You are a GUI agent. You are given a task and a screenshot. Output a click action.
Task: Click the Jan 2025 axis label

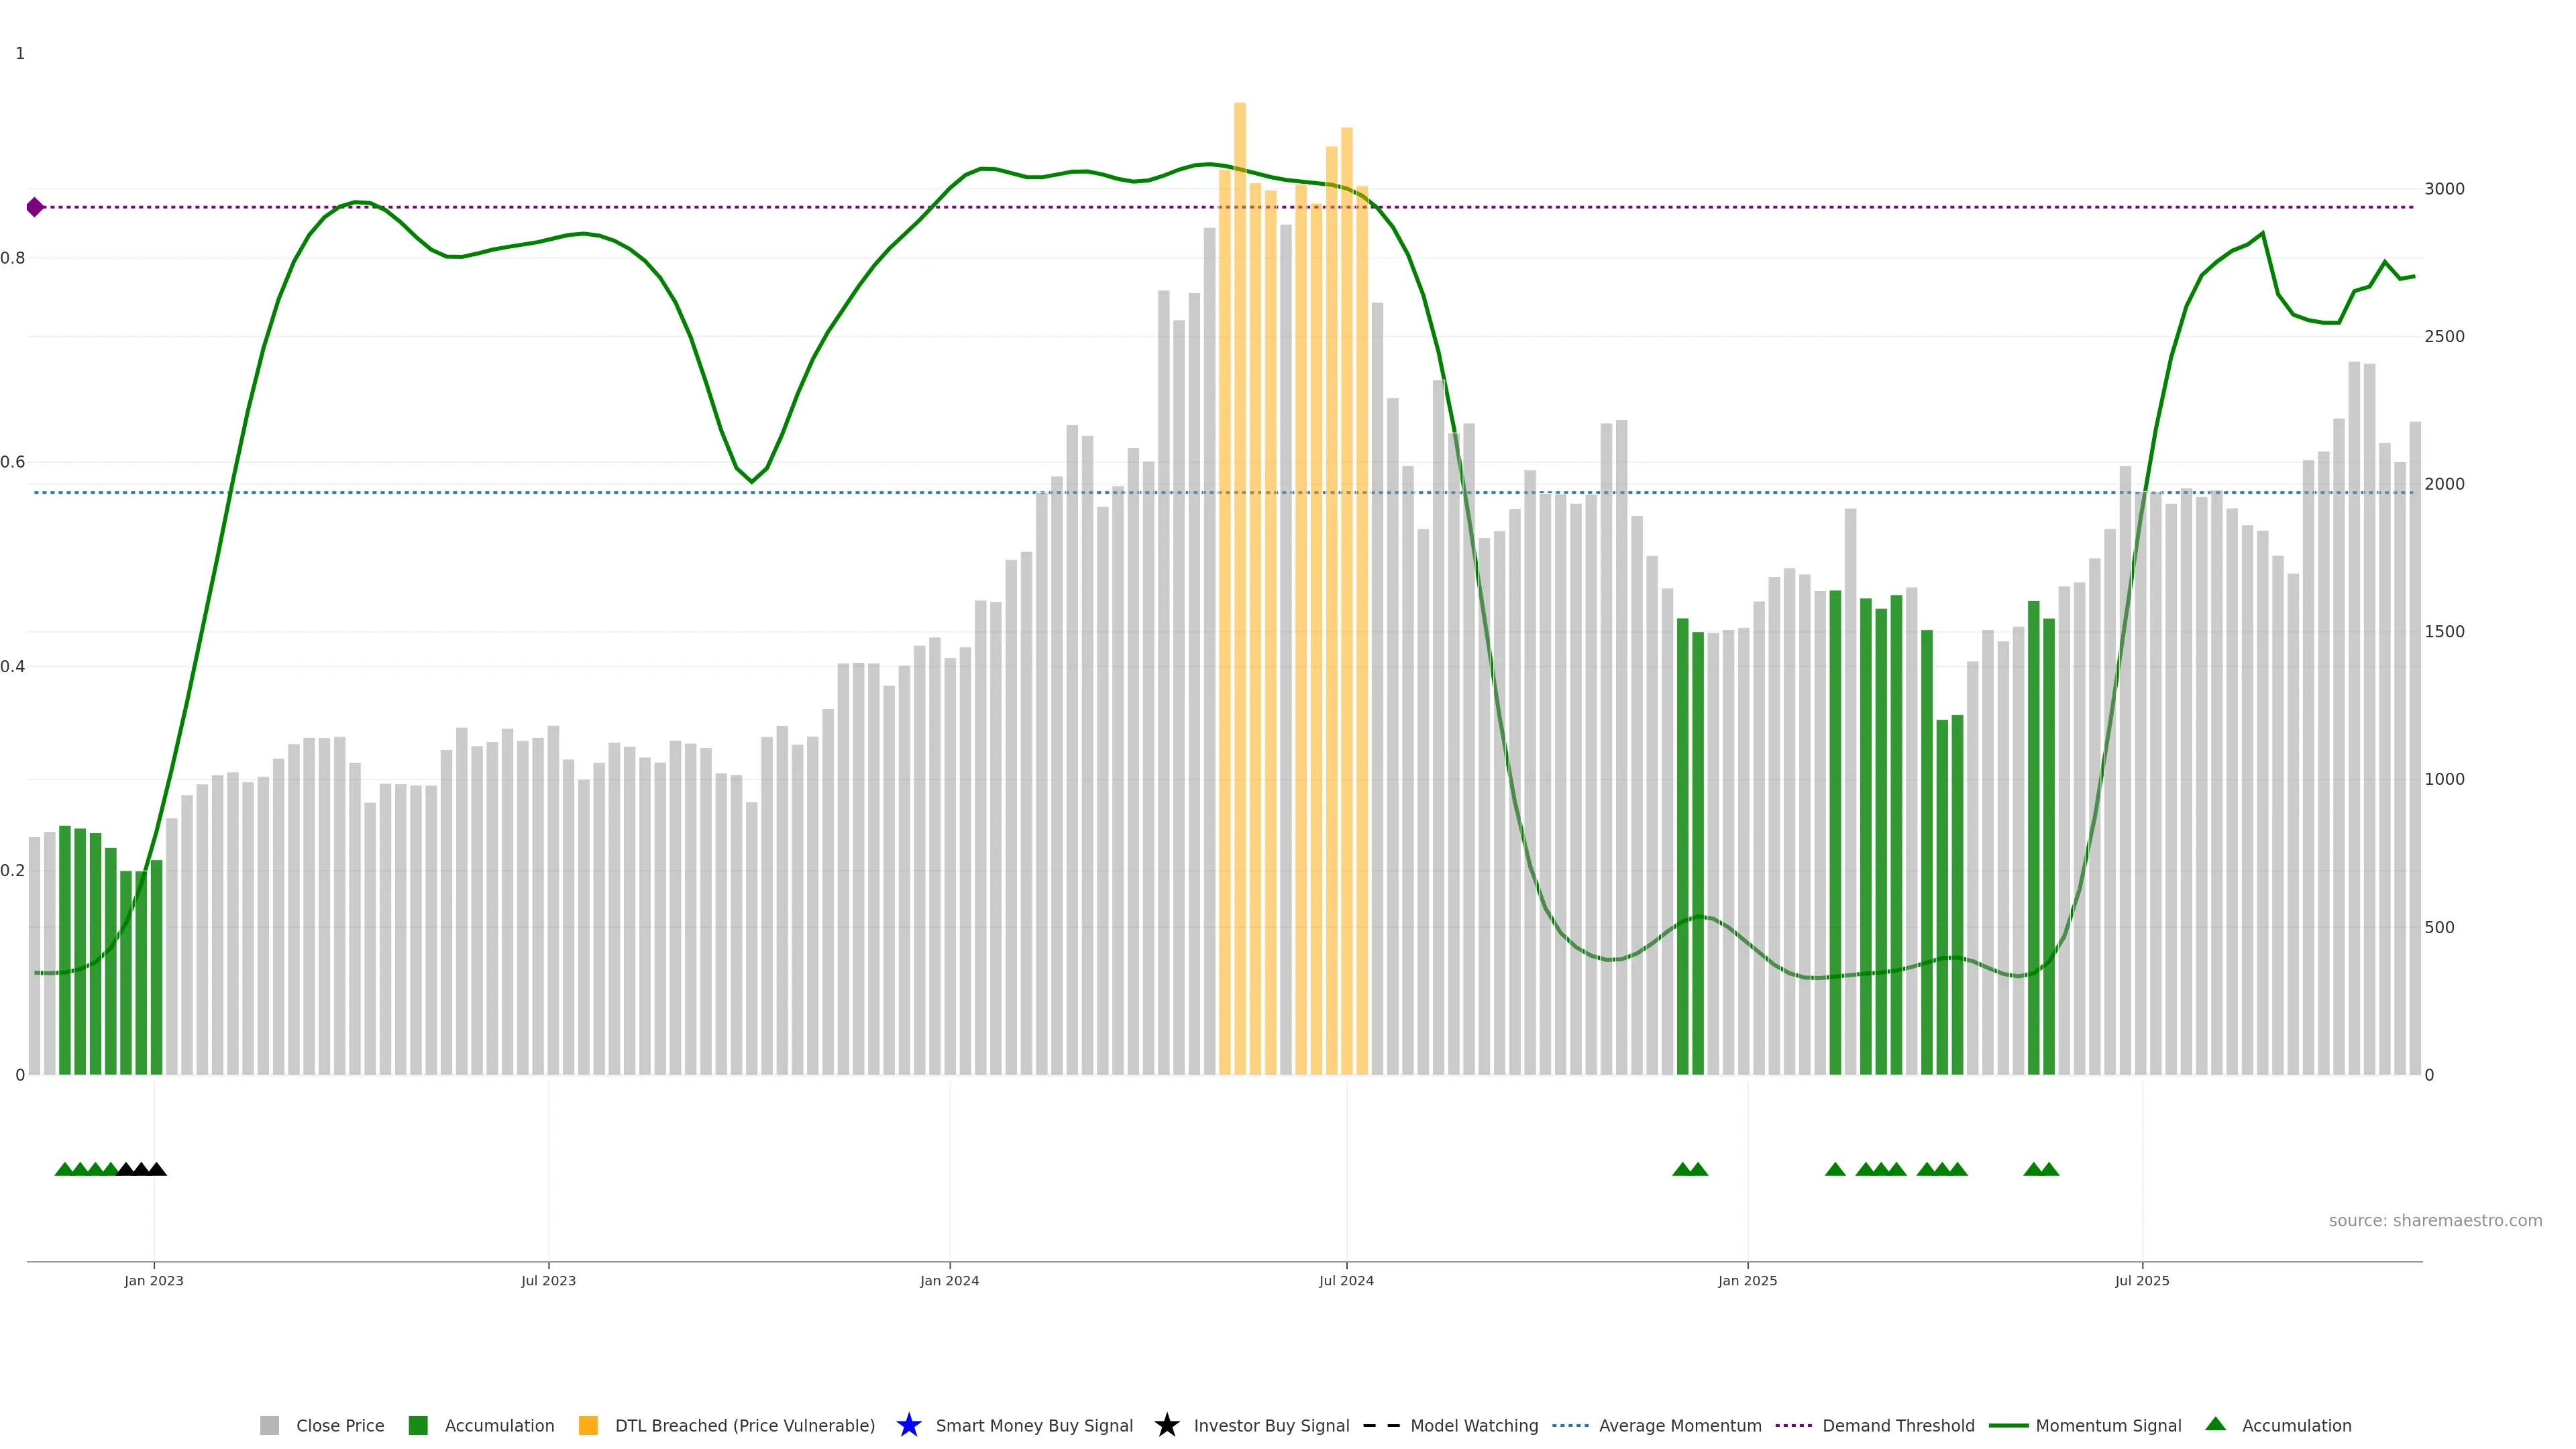1747,1280
